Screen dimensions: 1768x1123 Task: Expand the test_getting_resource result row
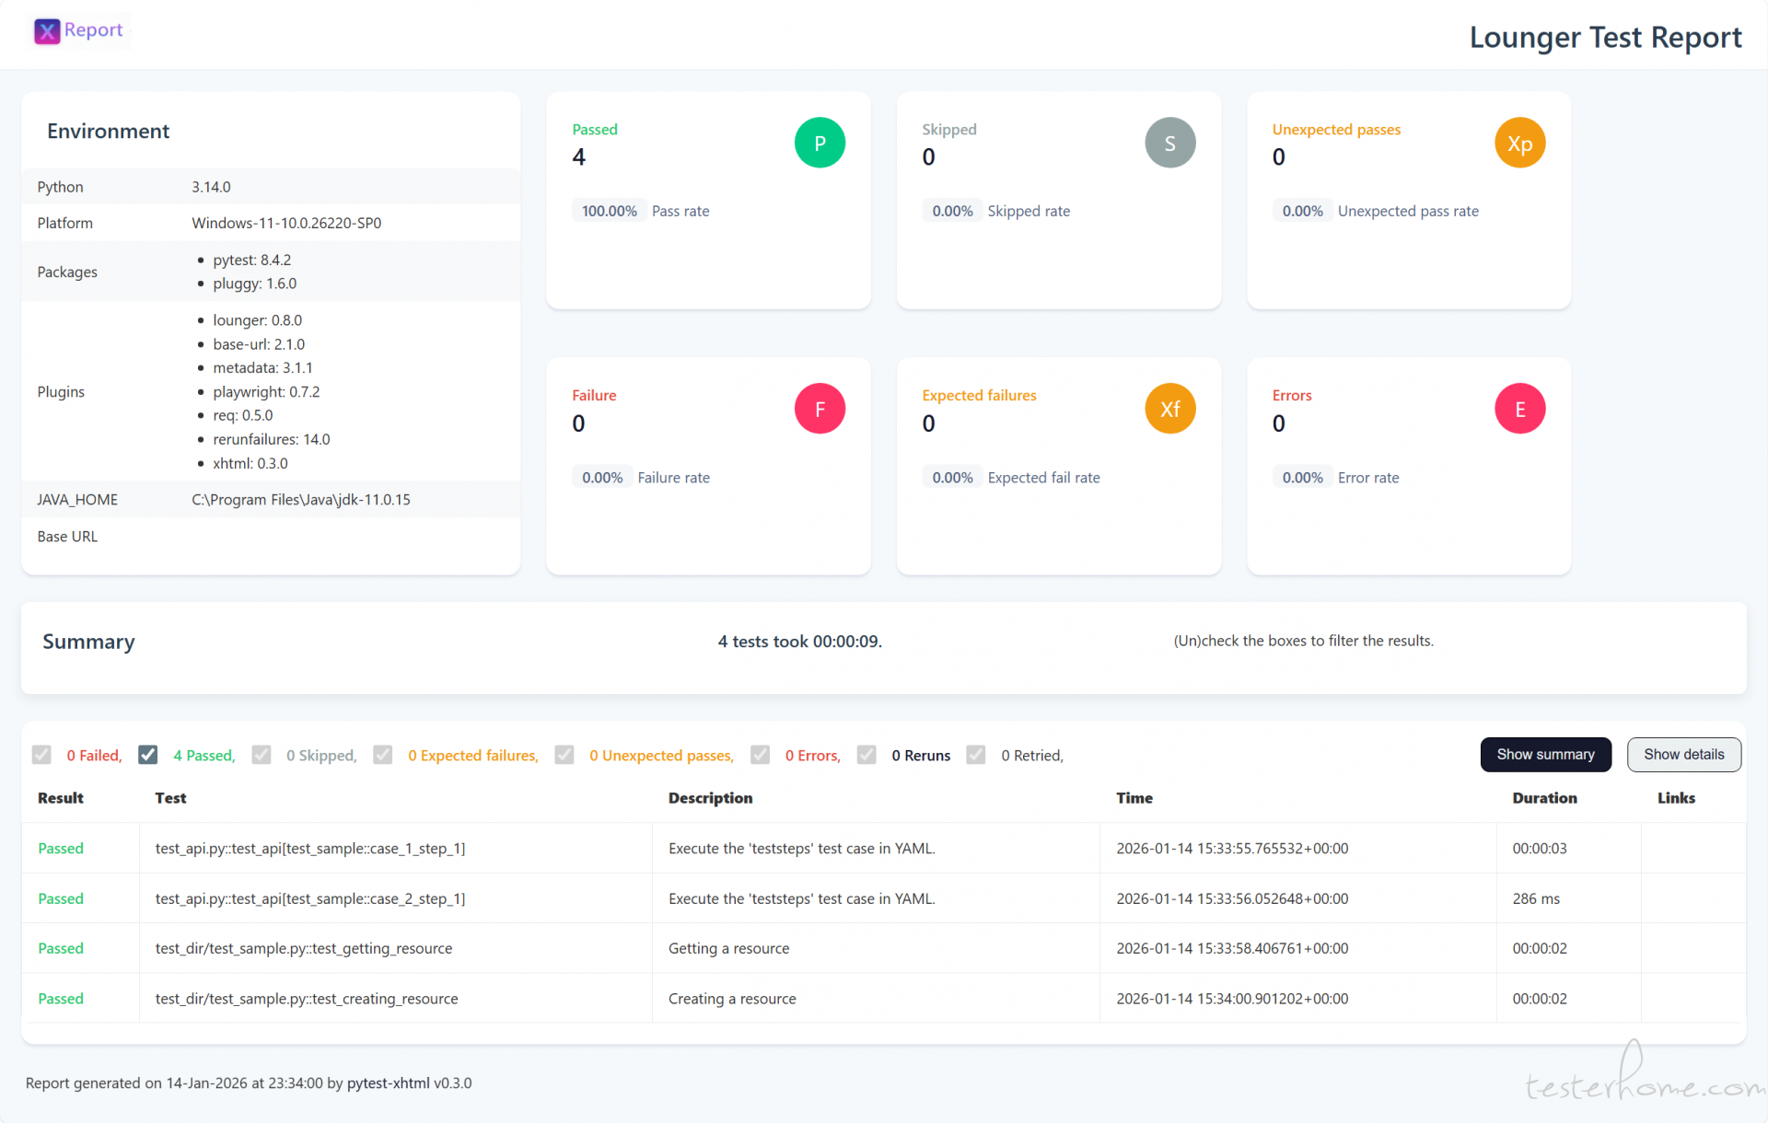point(303,948)
